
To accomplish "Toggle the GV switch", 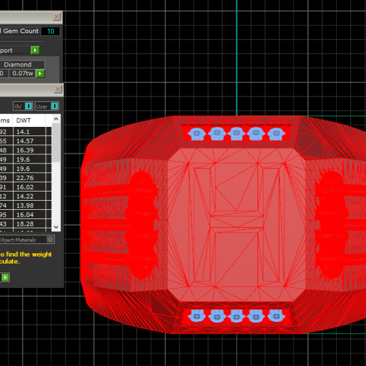I will click(28, 106).
